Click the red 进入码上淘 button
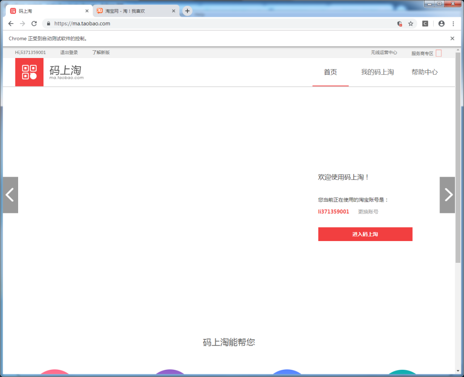 (365, 234)
